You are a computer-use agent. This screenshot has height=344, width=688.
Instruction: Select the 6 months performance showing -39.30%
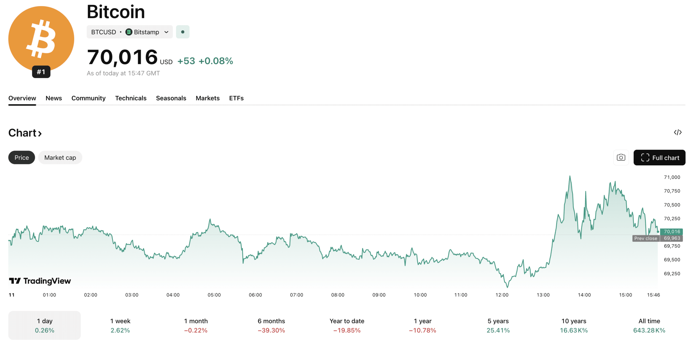point(271,325)
